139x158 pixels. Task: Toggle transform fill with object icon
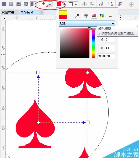tap(101, 4)
